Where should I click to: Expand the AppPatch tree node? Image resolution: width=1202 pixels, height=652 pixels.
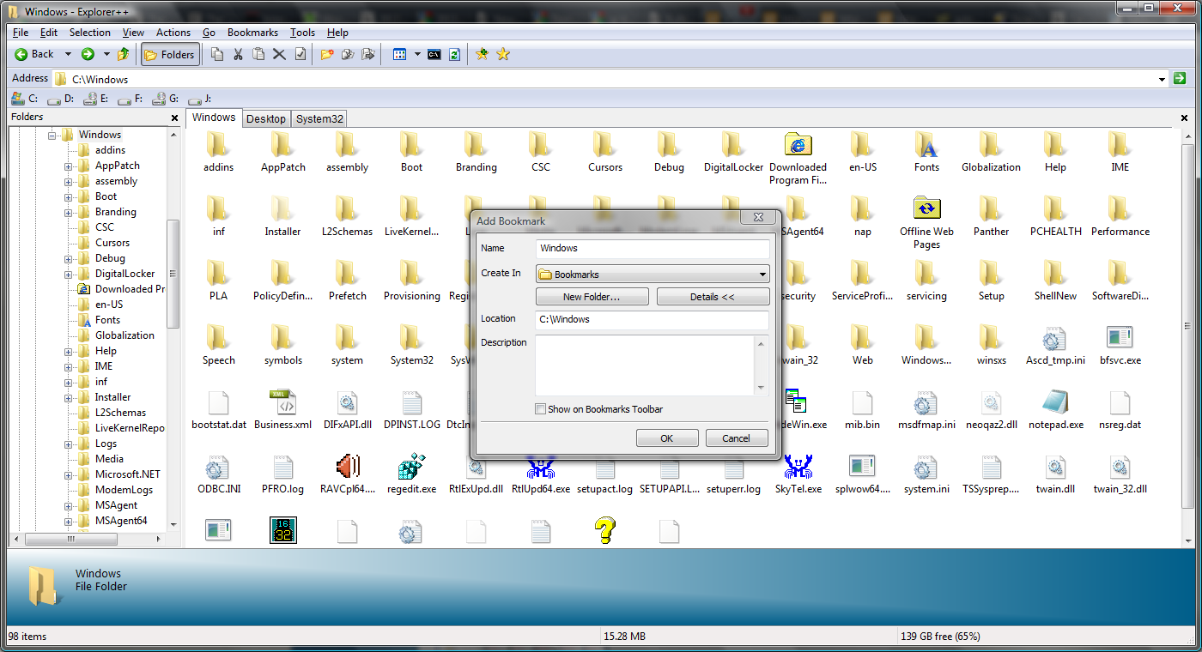click(68, 166)
